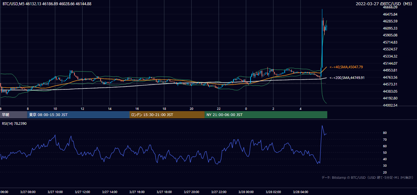The width and height of the screenshot is (417, 195).
Task: Click the Bitstamp data source note
Action: click(367, 177)
